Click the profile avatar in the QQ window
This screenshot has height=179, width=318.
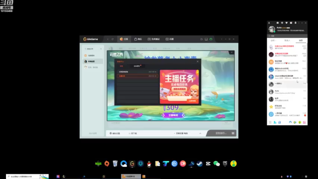coord(272,29)
